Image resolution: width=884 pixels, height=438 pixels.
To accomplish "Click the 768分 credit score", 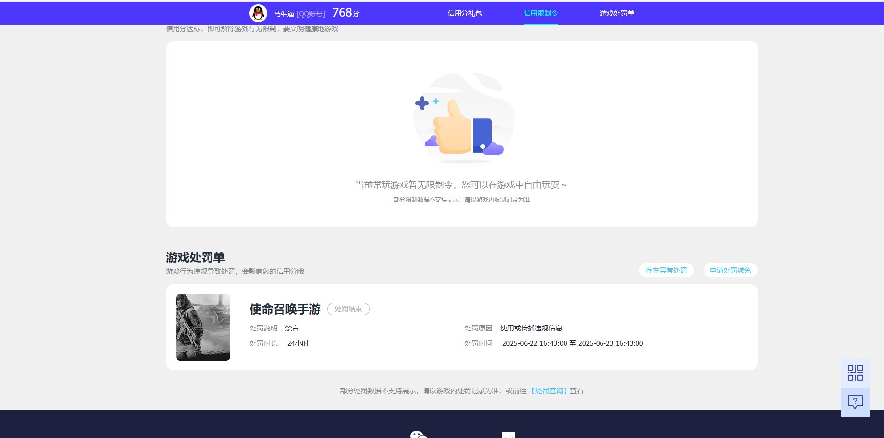I will (x=346, y=13).
